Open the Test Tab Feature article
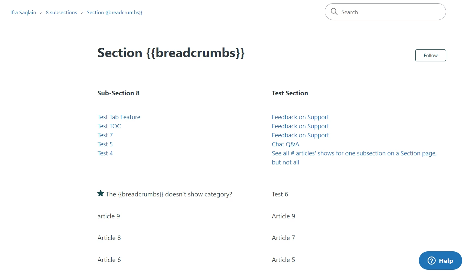Image resolution: width=468 pixels, height=272 pixels. (x=119, y=117)
